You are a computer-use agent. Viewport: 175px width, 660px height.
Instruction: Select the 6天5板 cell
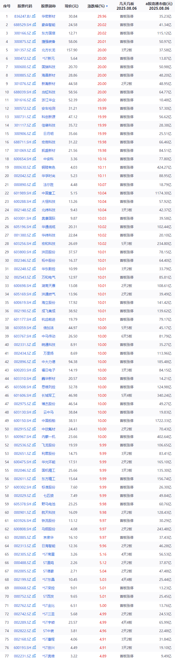[127, 336]
